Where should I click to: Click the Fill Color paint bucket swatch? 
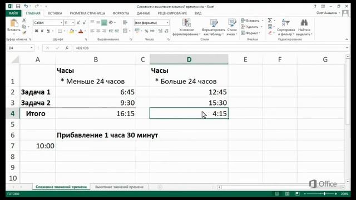click(72, 31)
